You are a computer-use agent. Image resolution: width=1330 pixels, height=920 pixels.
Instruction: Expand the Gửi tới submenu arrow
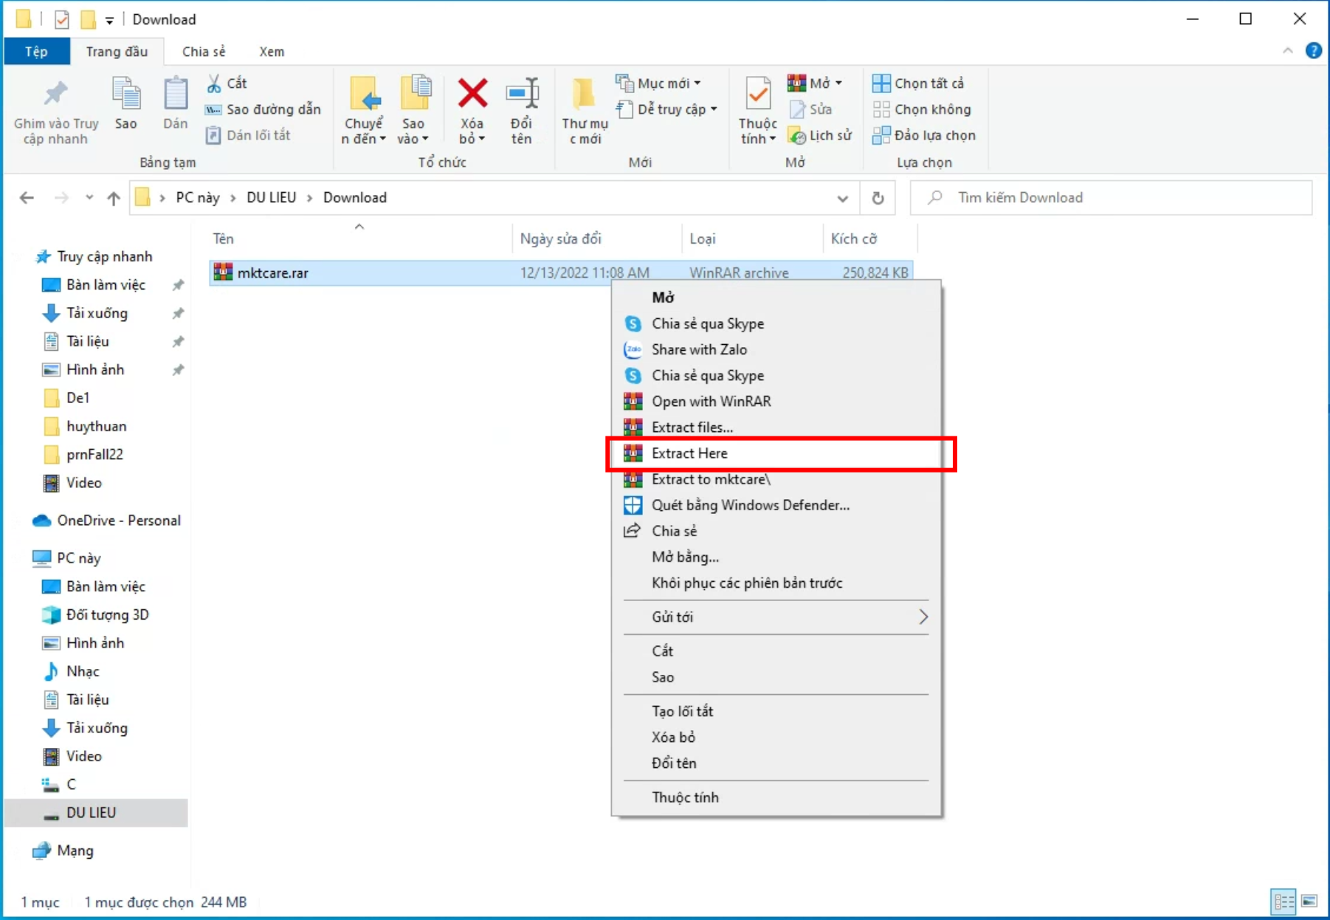pos(923,617)
